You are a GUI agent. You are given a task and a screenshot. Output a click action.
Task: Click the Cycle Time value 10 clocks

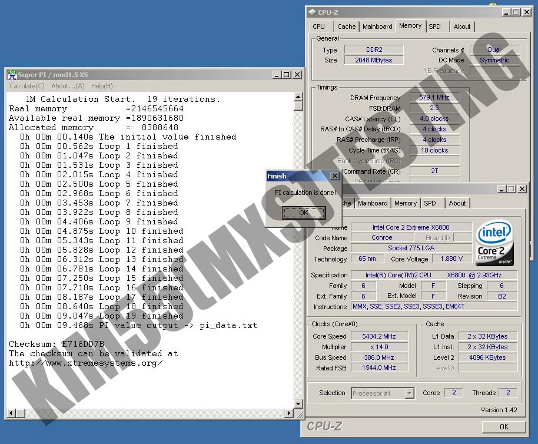coord(434,150)
